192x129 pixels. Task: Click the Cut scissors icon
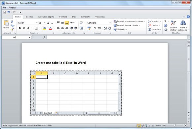click(12, 21)
